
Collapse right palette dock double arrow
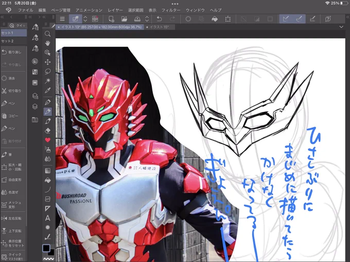point(347,17)
